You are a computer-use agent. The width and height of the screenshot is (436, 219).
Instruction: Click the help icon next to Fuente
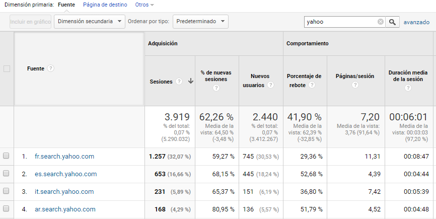click(51, 68)
